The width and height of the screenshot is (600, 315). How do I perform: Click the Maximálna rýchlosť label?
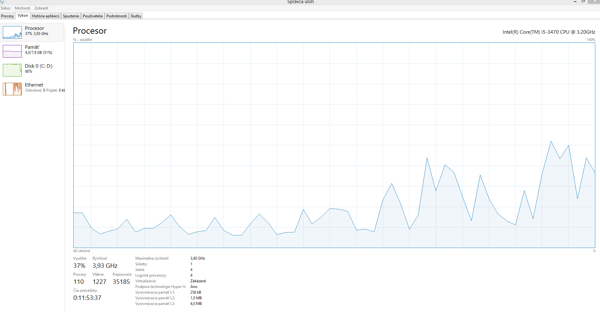[x=152, y=258]
